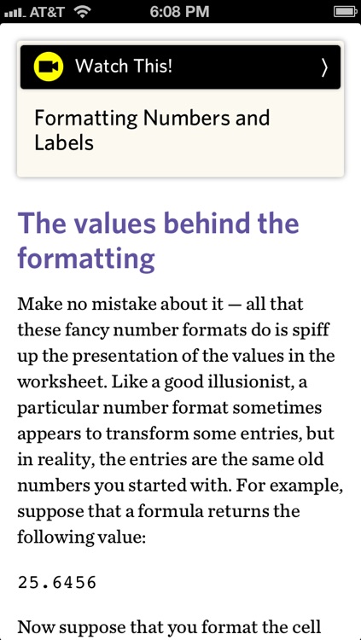The width and height of the screenshot is (361, 640).
Task: Tap the AT&T carrier label
Action: click(48, 12)
